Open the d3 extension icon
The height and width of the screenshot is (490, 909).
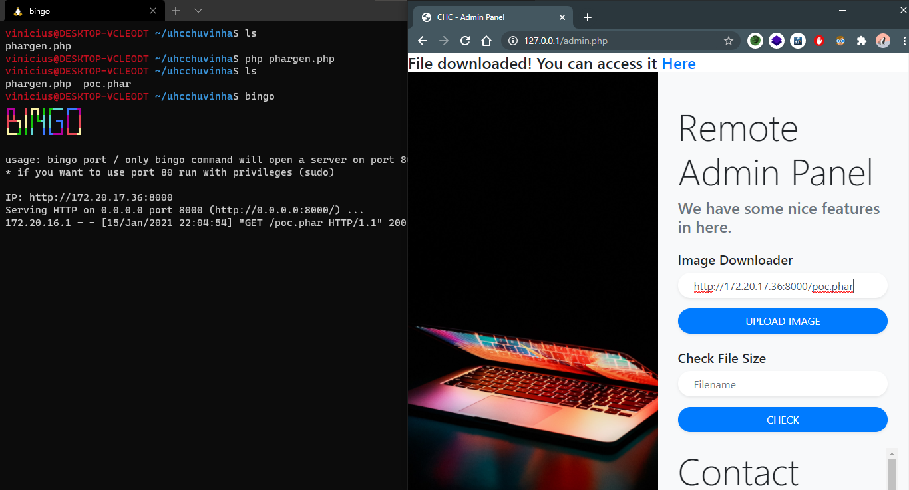coord(798,41)
